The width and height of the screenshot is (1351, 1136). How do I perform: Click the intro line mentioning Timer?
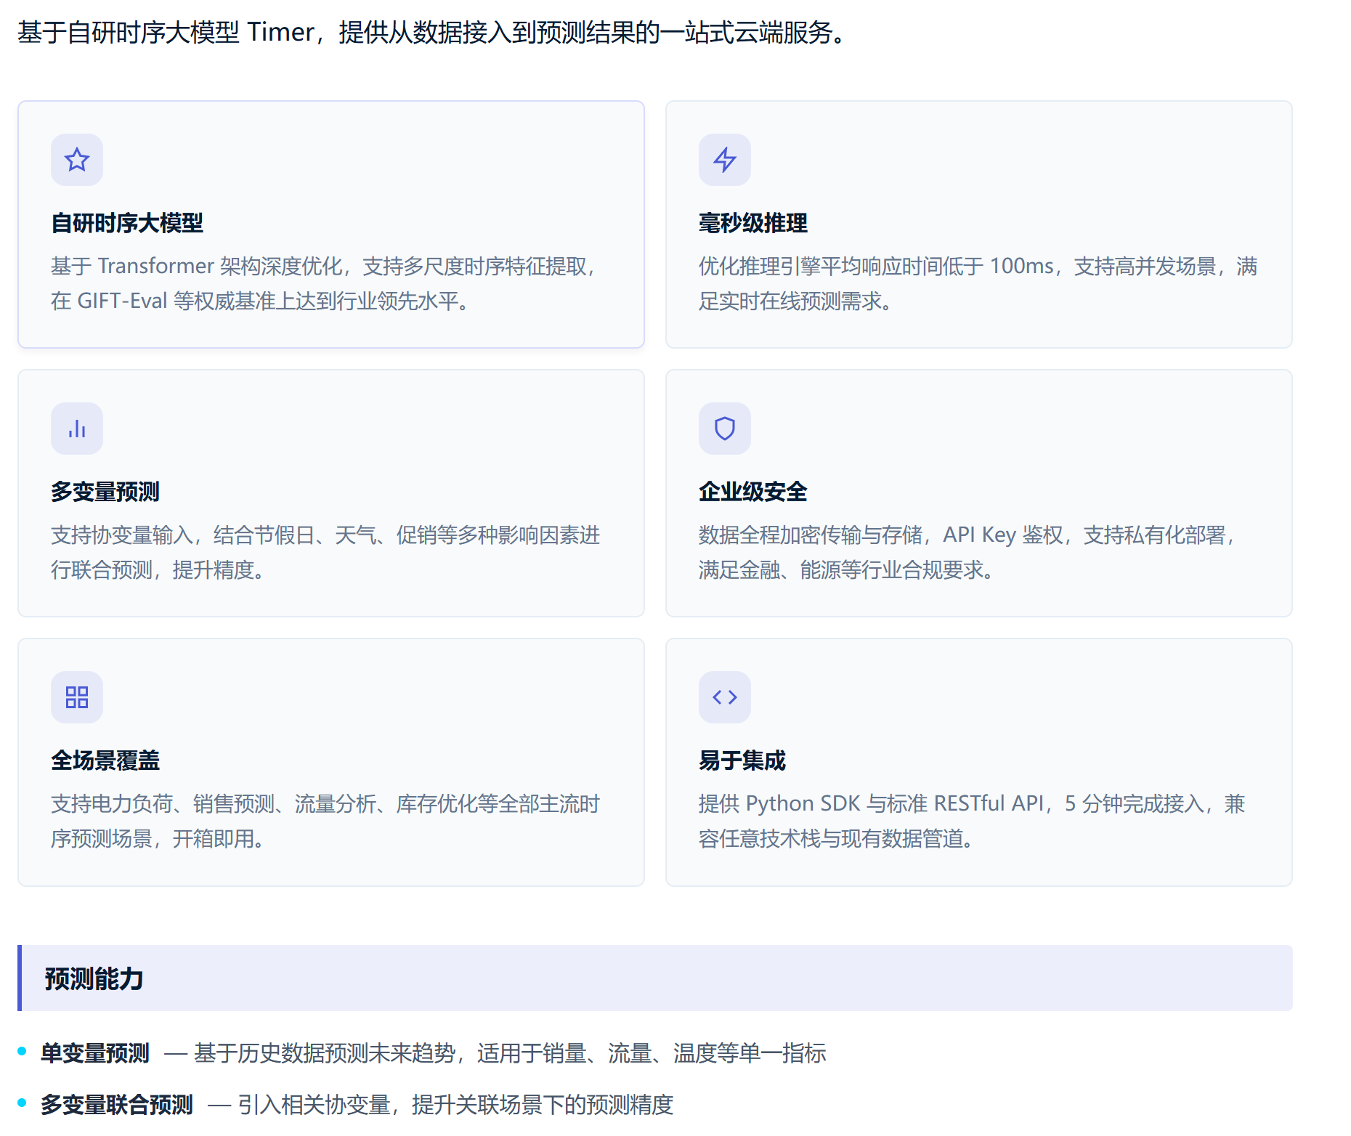pyautogui.click(x=434, y=33)
